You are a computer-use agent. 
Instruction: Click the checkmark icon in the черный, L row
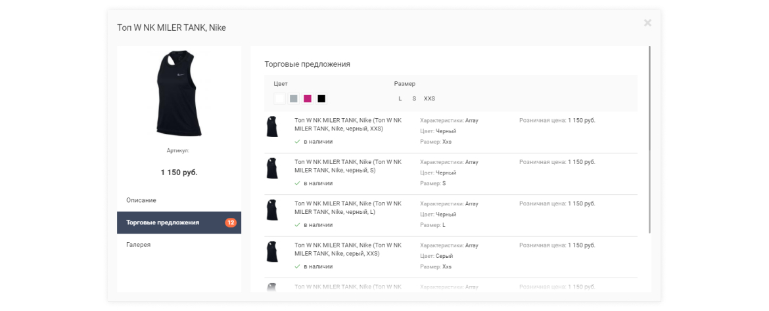297,225
